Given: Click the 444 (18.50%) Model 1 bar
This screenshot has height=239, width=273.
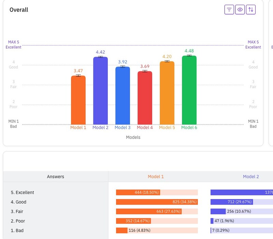Looking at the screenshot, I should tap(138, 192).
